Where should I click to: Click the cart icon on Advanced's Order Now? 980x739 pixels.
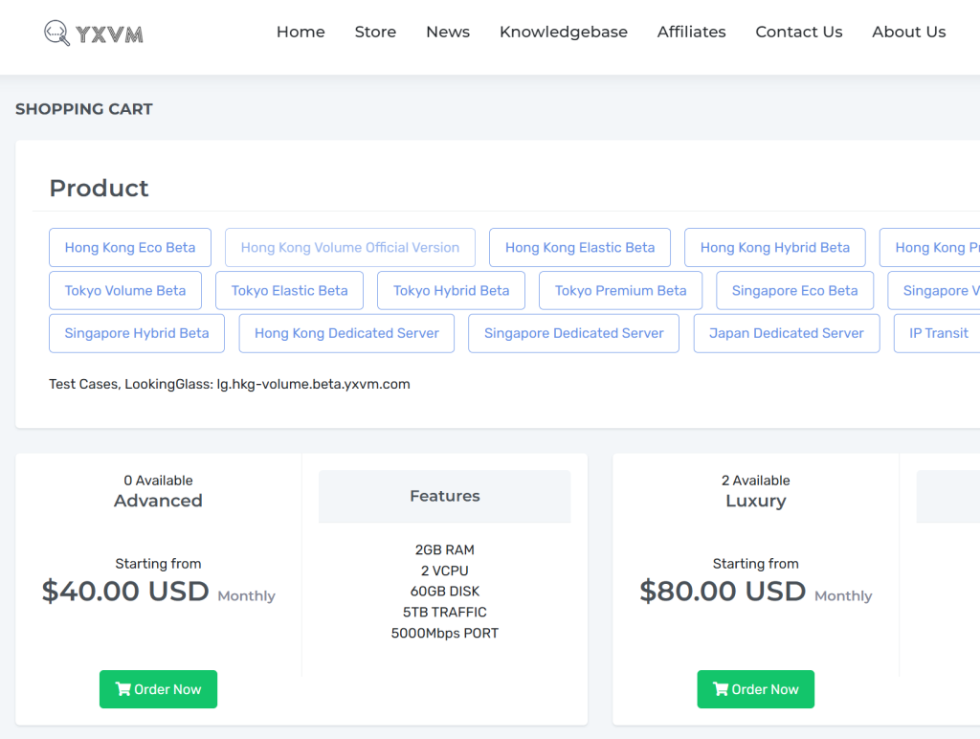123,689
